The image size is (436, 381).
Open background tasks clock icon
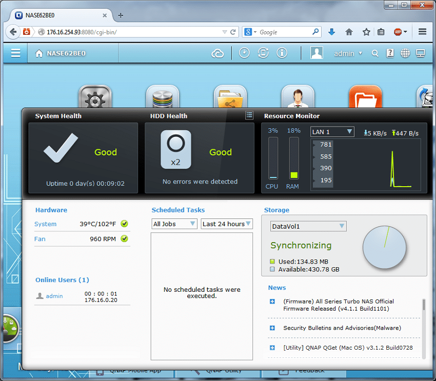[244, 53]
